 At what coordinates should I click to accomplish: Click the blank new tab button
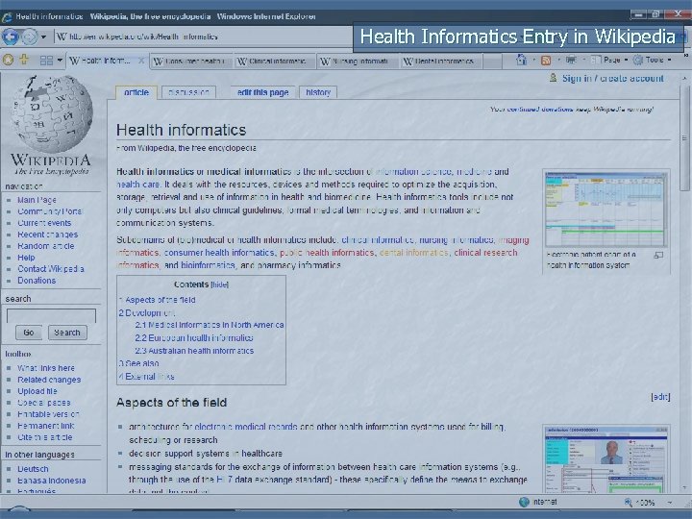click(493, 62)
